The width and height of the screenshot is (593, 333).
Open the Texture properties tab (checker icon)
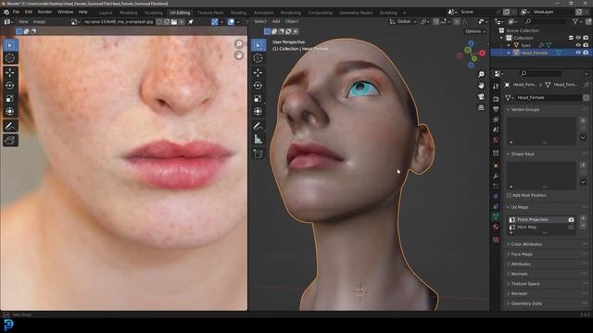click(496, 240)
